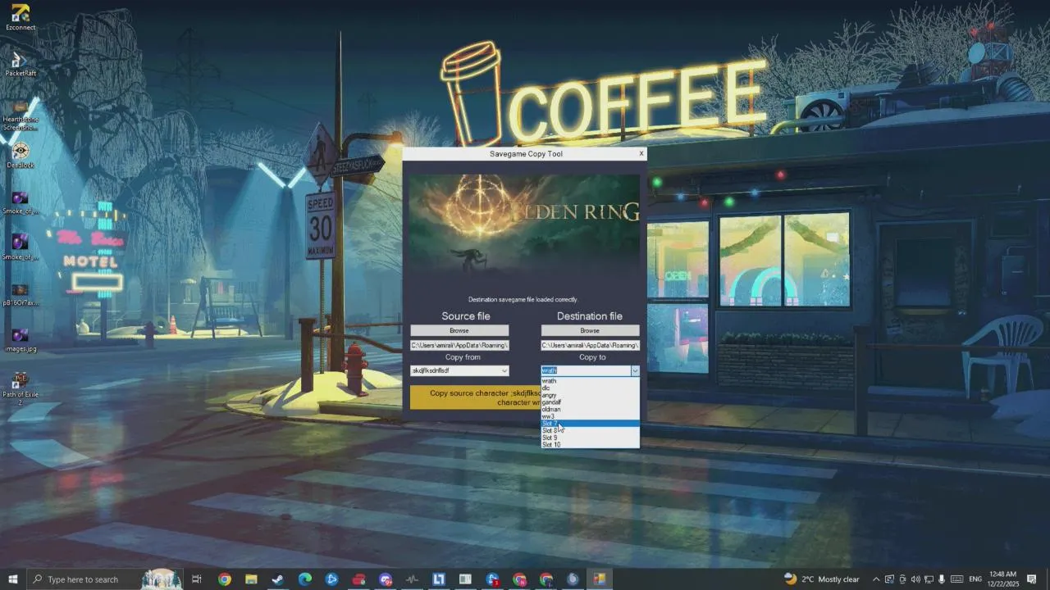Viewport: 1050px width, 590px height.
Task: Select dlc in dropdown list
Action: [590, 388]
